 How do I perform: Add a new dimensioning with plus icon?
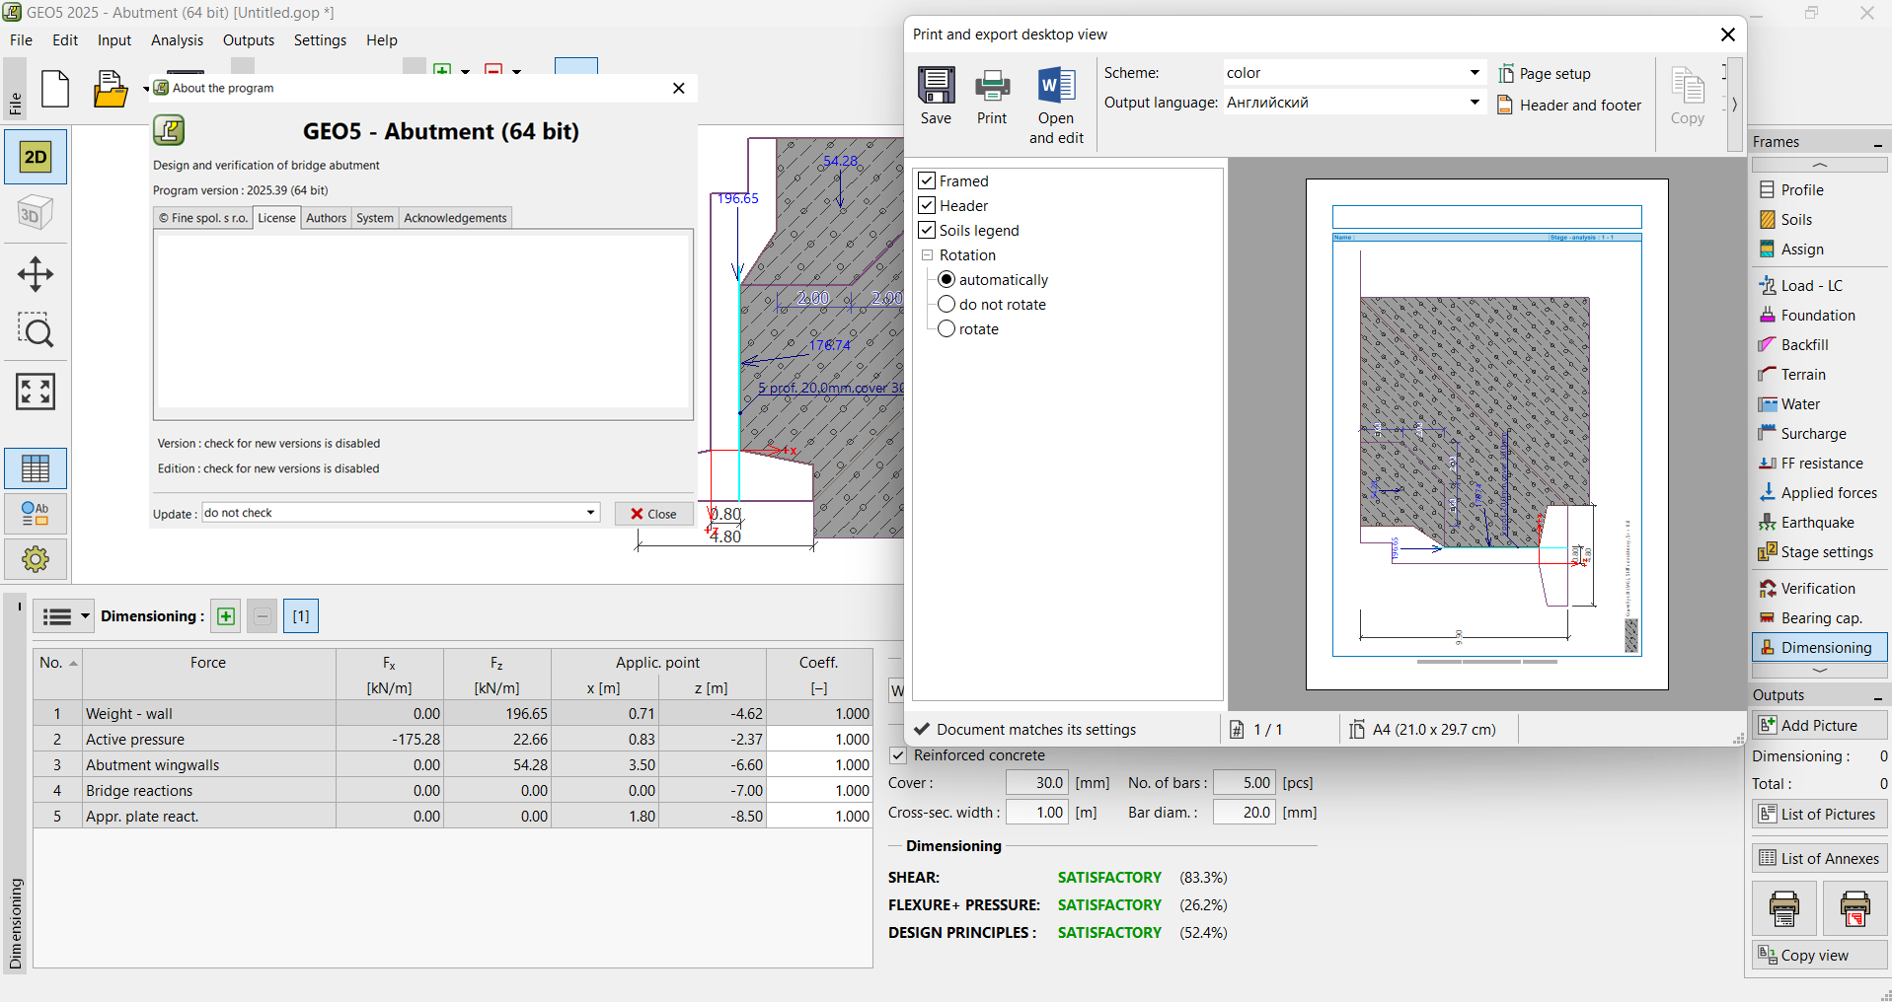226,616
